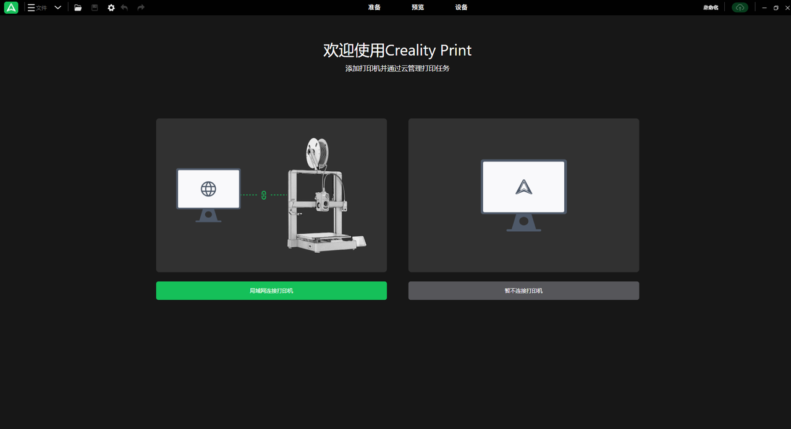The height and width of the screenshot is (429, 791).
Task: Click the 未命名 project name
Action: [711, 7]
